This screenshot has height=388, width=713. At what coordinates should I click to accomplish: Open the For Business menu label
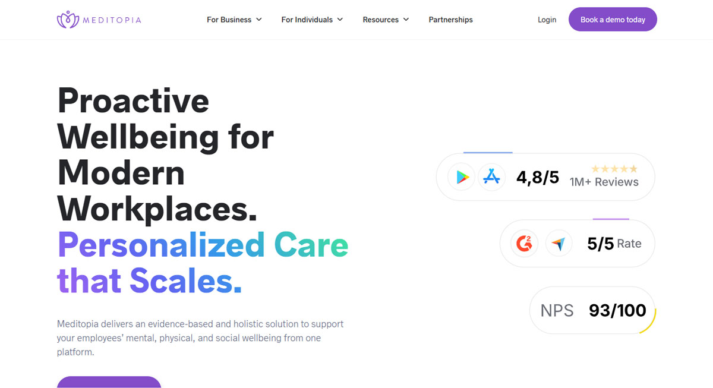tap(229, 20)
